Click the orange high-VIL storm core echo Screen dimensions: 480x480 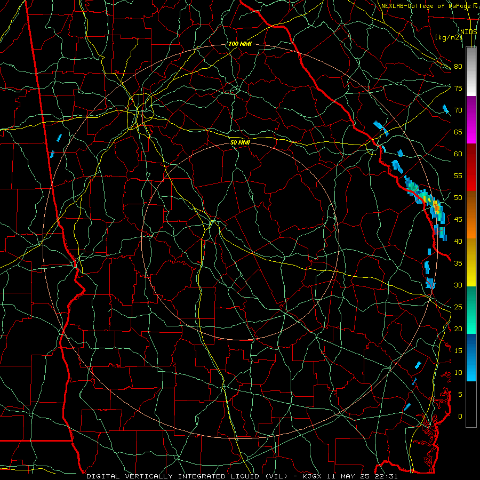coord(437,208)
